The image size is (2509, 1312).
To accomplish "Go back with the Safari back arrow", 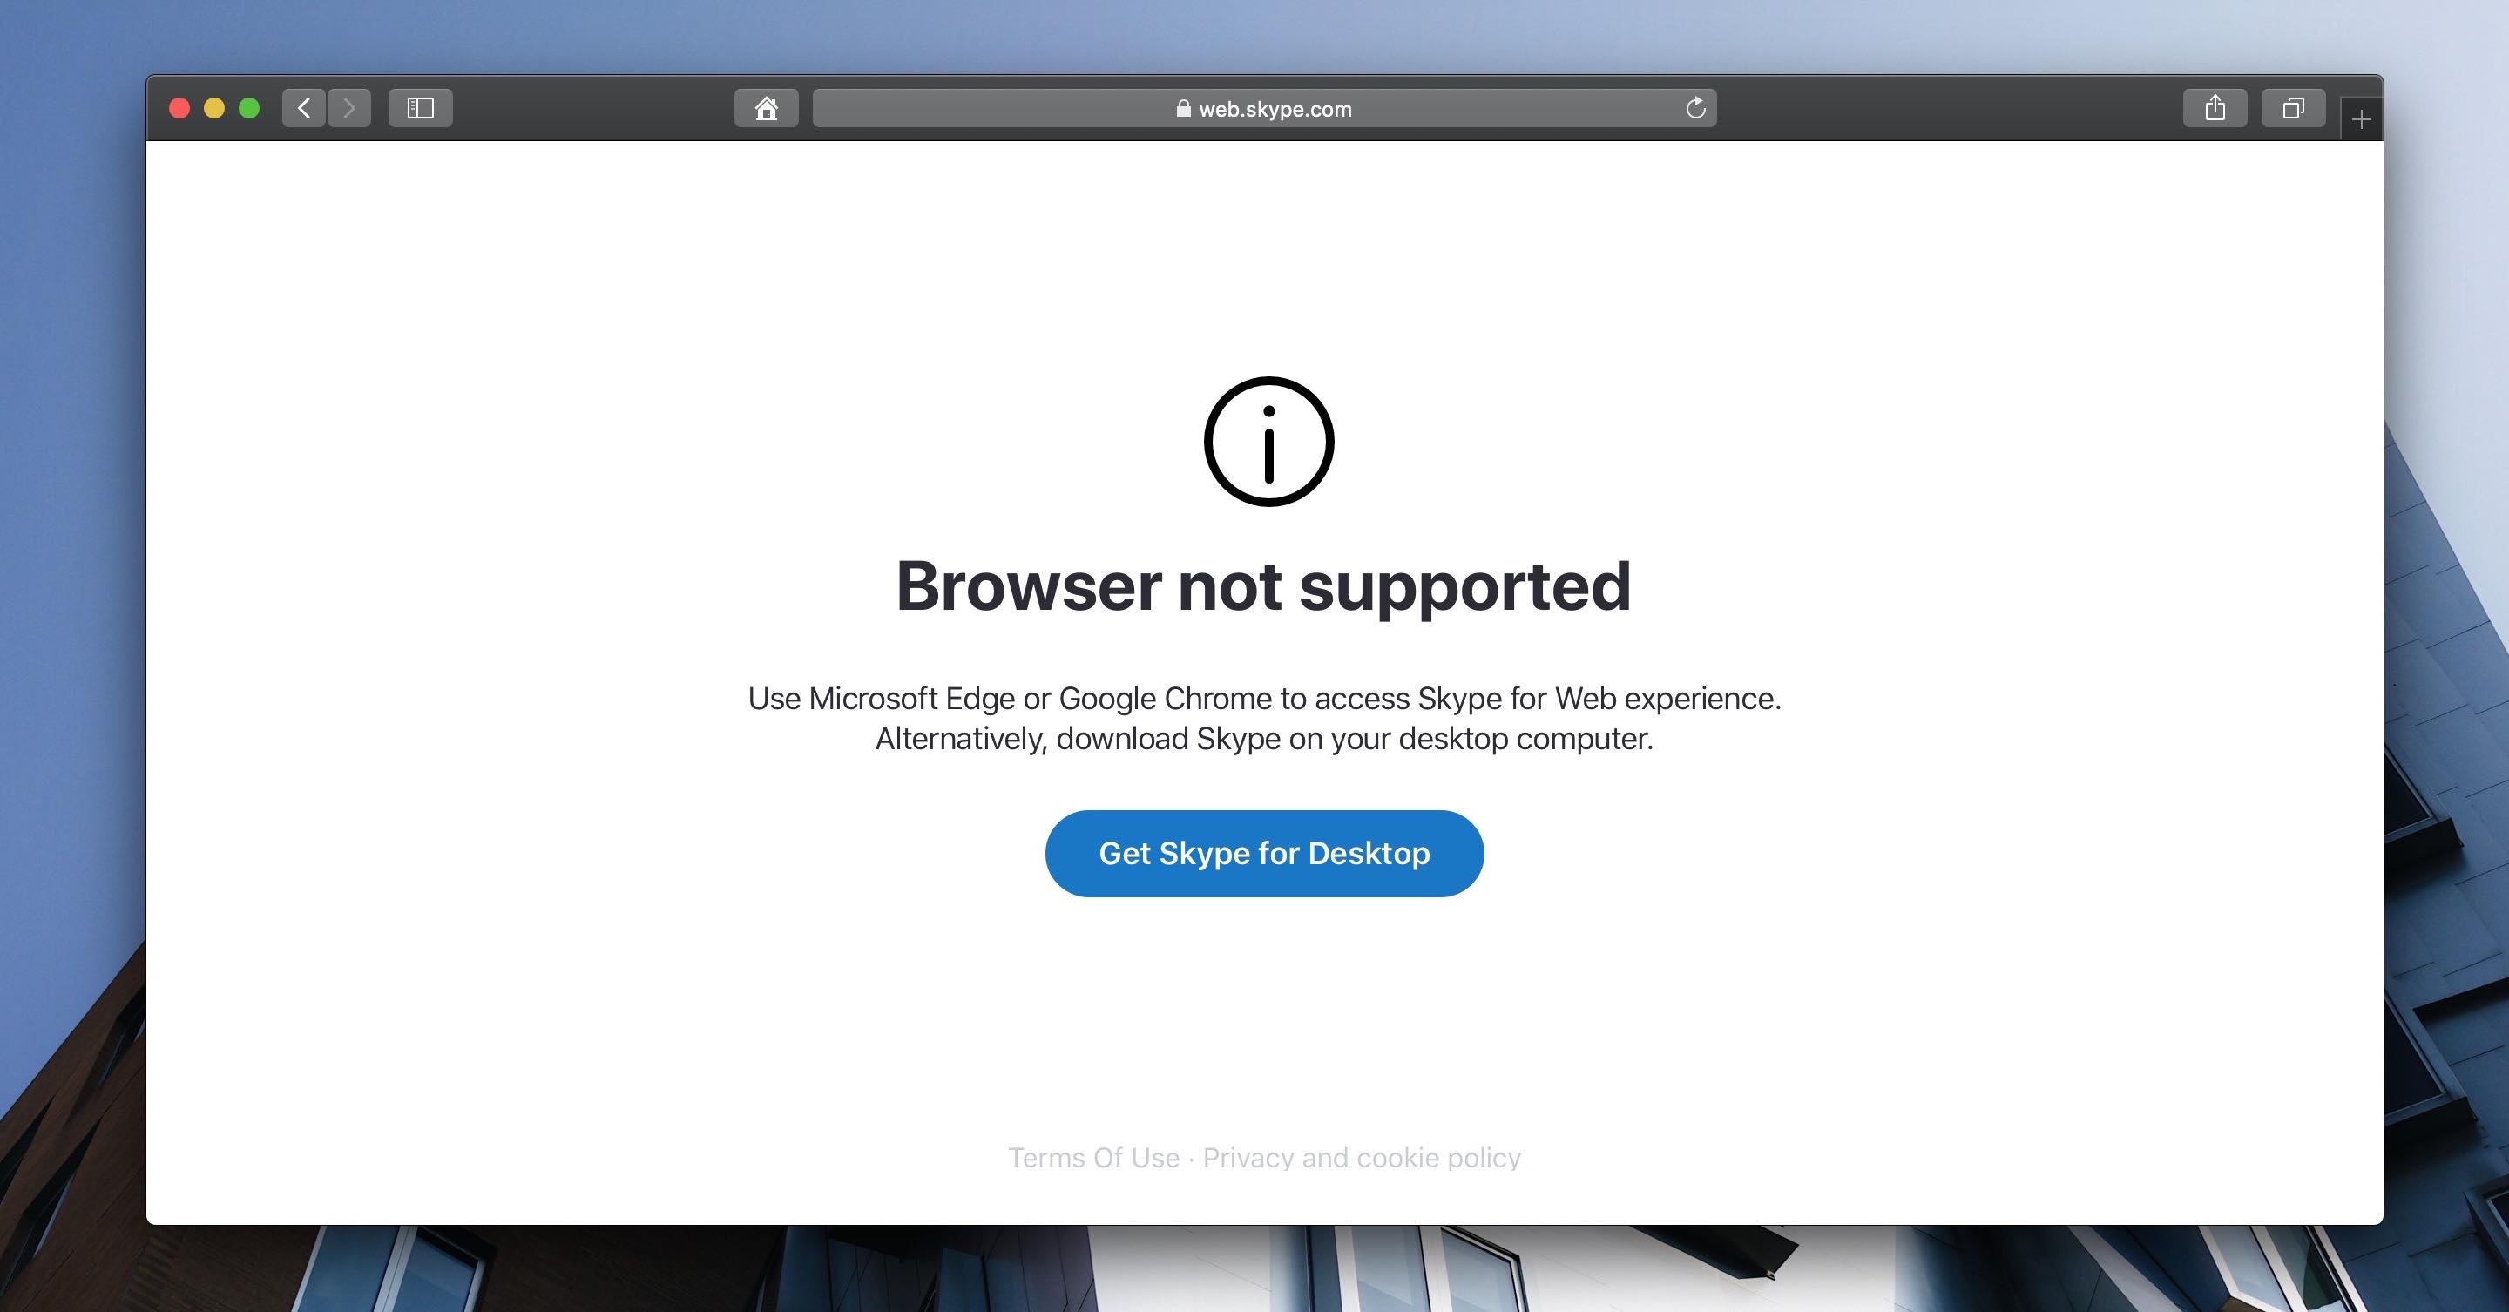I will point(304,108).
